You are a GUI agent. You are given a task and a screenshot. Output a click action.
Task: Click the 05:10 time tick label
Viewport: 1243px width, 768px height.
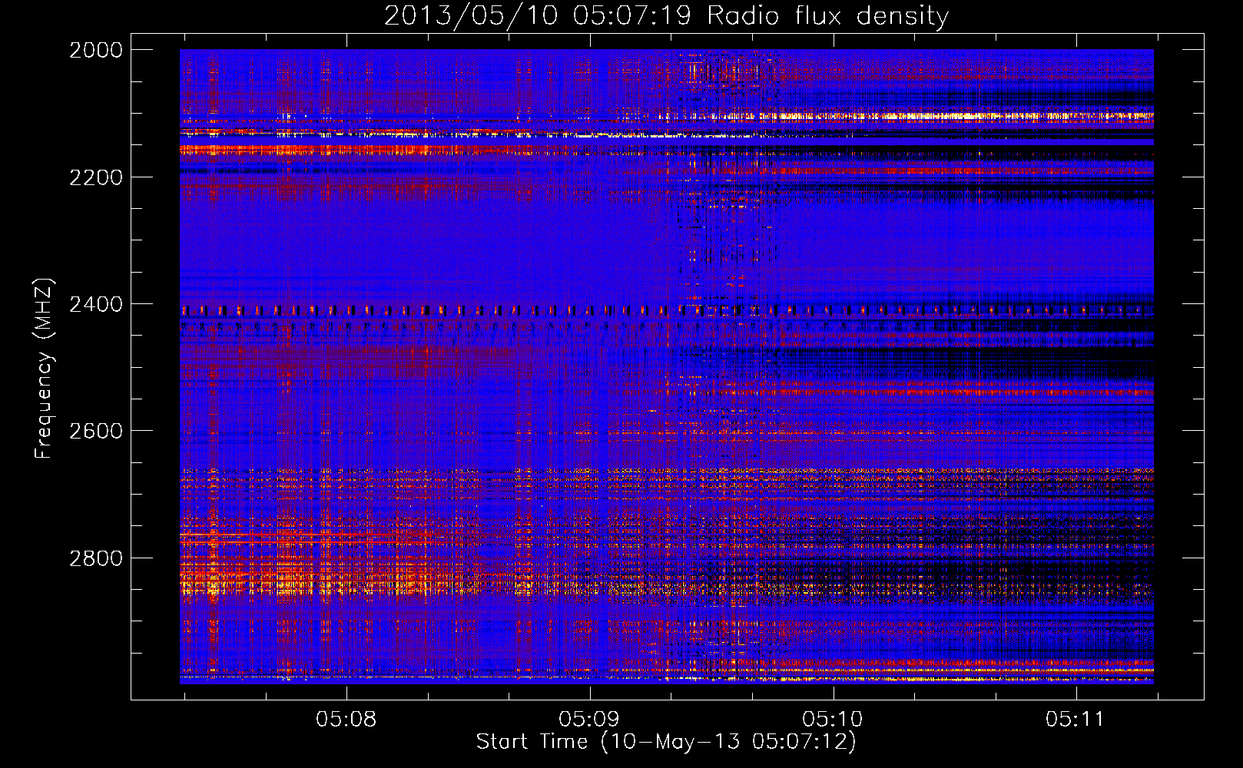[834, 720]
